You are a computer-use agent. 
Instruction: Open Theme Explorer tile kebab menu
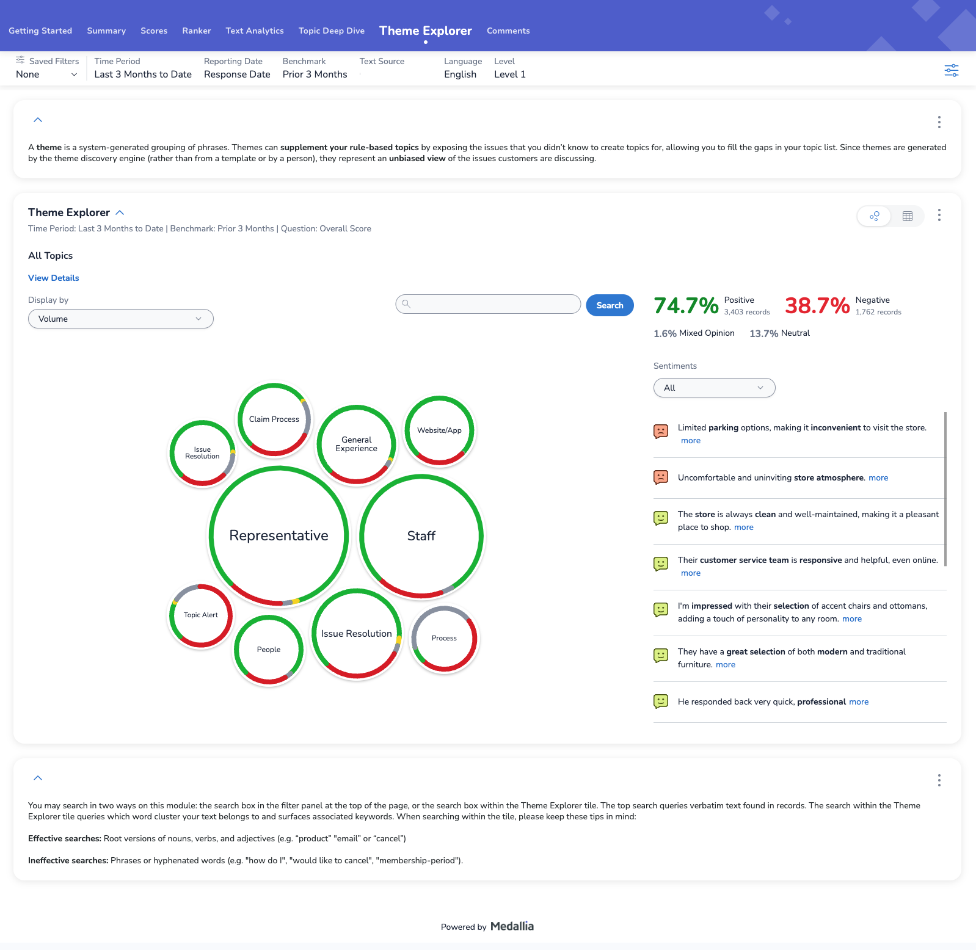click(x=939, y=215)
